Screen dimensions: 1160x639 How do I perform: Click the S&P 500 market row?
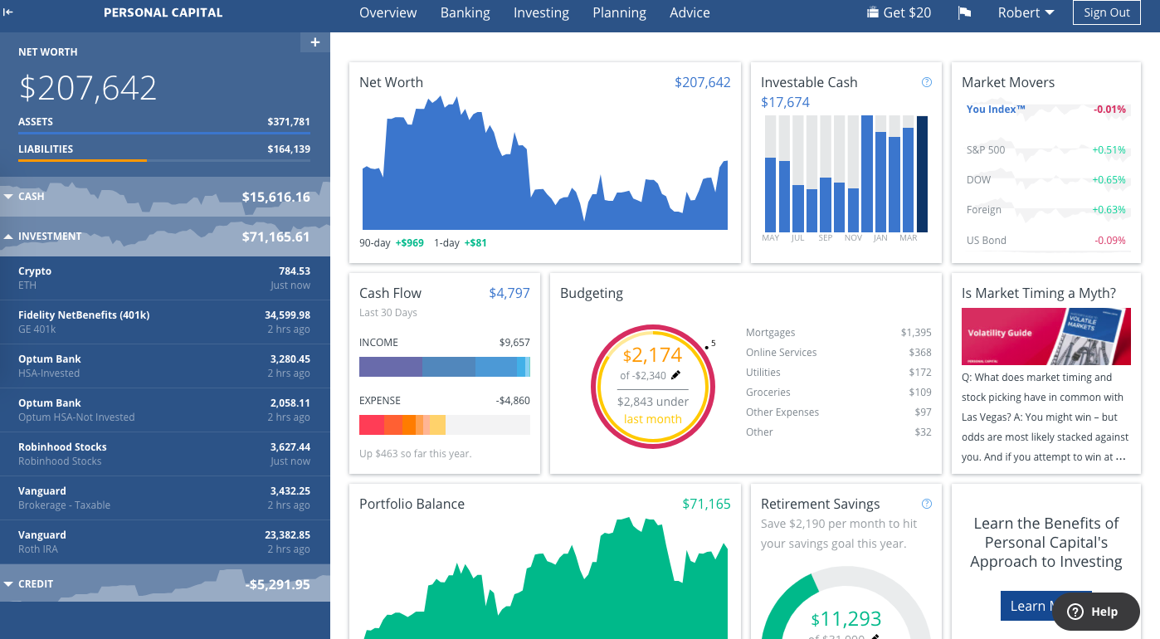click(1045, 150)
